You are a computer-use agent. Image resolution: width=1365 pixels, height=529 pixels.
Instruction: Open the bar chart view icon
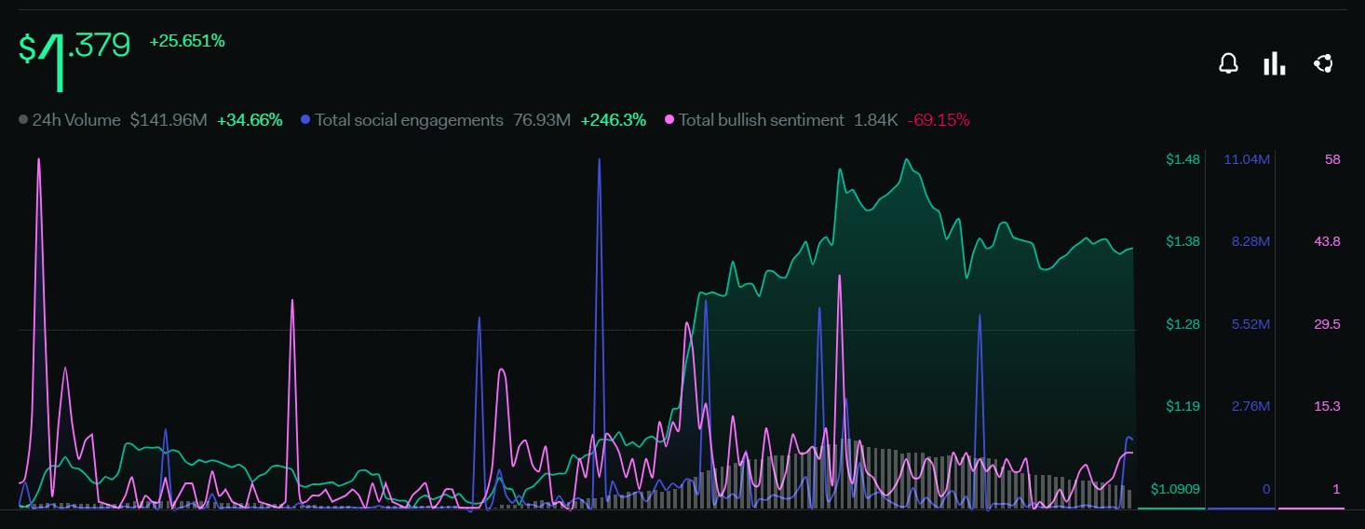1274,63
